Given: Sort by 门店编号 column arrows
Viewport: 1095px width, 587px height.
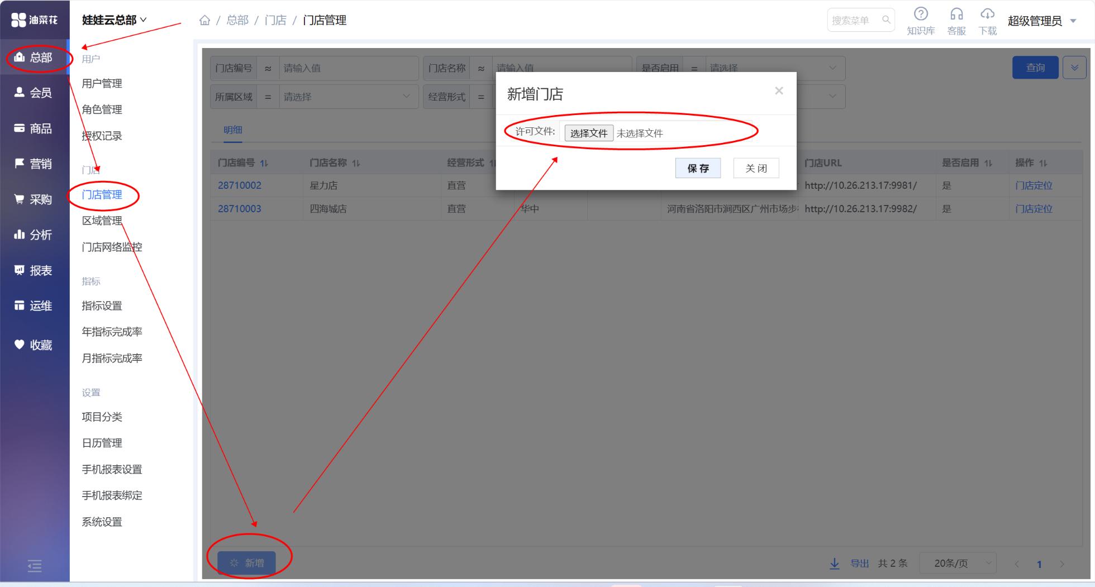Looking at the screenshot, I should pyautogui.click(x=264, y=163).
